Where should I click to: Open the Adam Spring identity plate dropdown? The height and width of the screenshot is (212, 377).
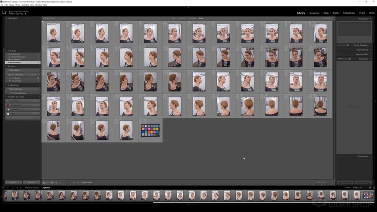click(x=25, y=14)
